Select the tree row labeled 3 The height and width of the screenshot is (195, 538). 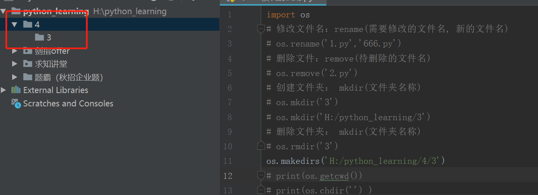coord(110,37)
